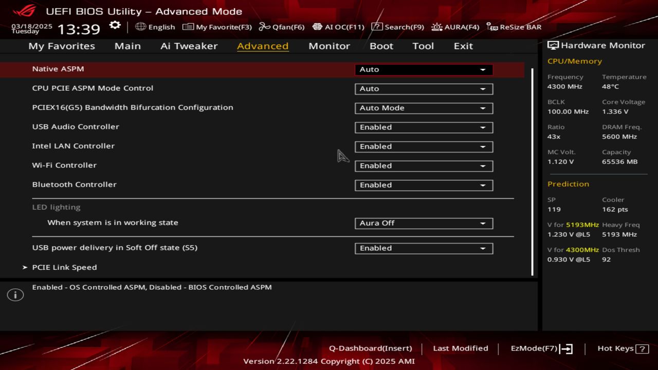Open Q-Dashboard(Insert)
This screenshot has height=370, width=658.
pos(370,348)
